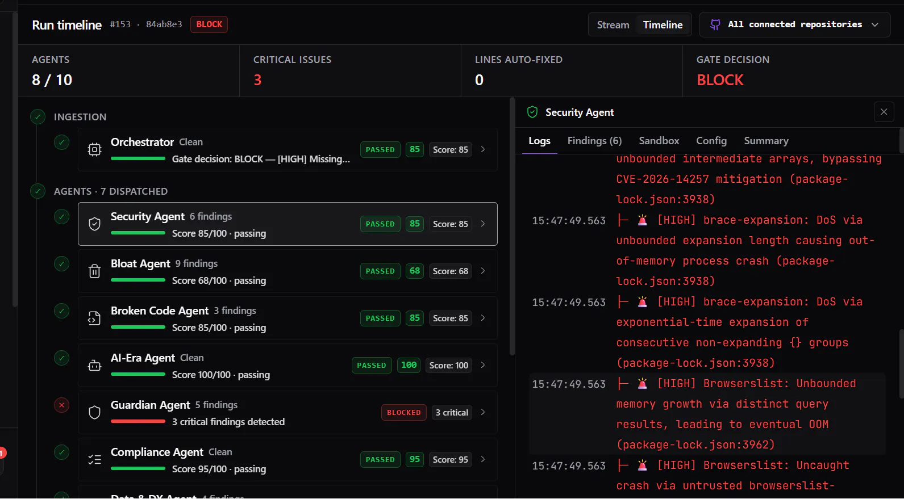The height and width of the screenshot is (499, 904).
Task: Click the run number #153
Action: pyautogui.click(x=120, y=24)
